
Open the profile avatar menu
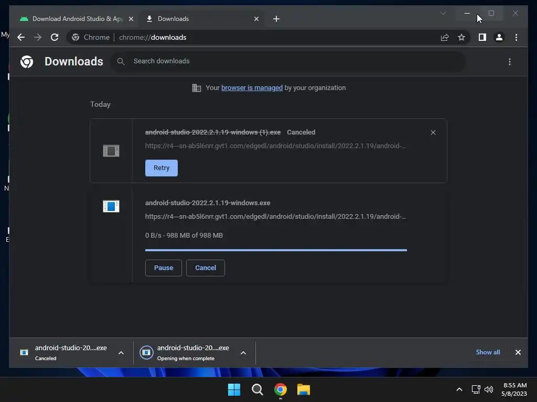click(499, 37)
